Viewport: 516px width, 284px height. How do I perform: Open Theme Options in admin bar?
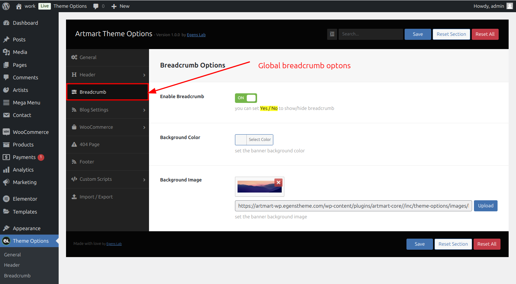(x=70, y=6)
